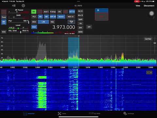Toggle the TR button
Image resolution: width=157 pixels, height=118 pixels.
[x=80, y=24]
